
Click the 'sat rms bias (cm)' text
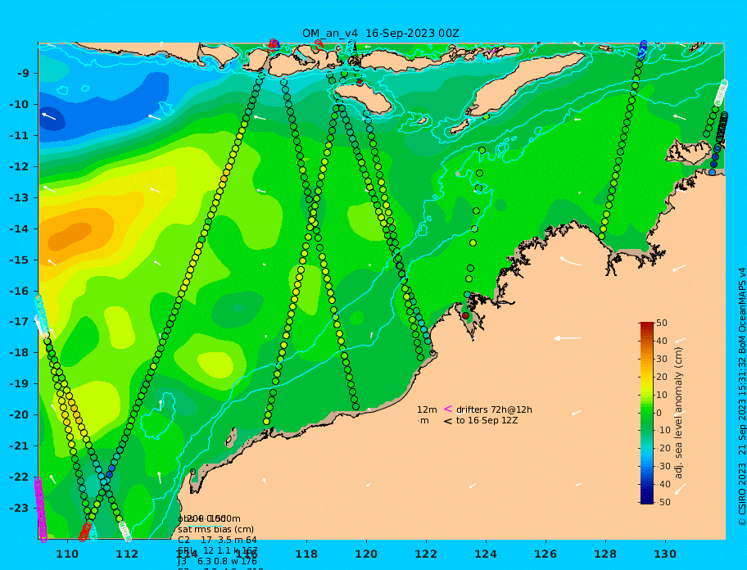click(215, 529)
